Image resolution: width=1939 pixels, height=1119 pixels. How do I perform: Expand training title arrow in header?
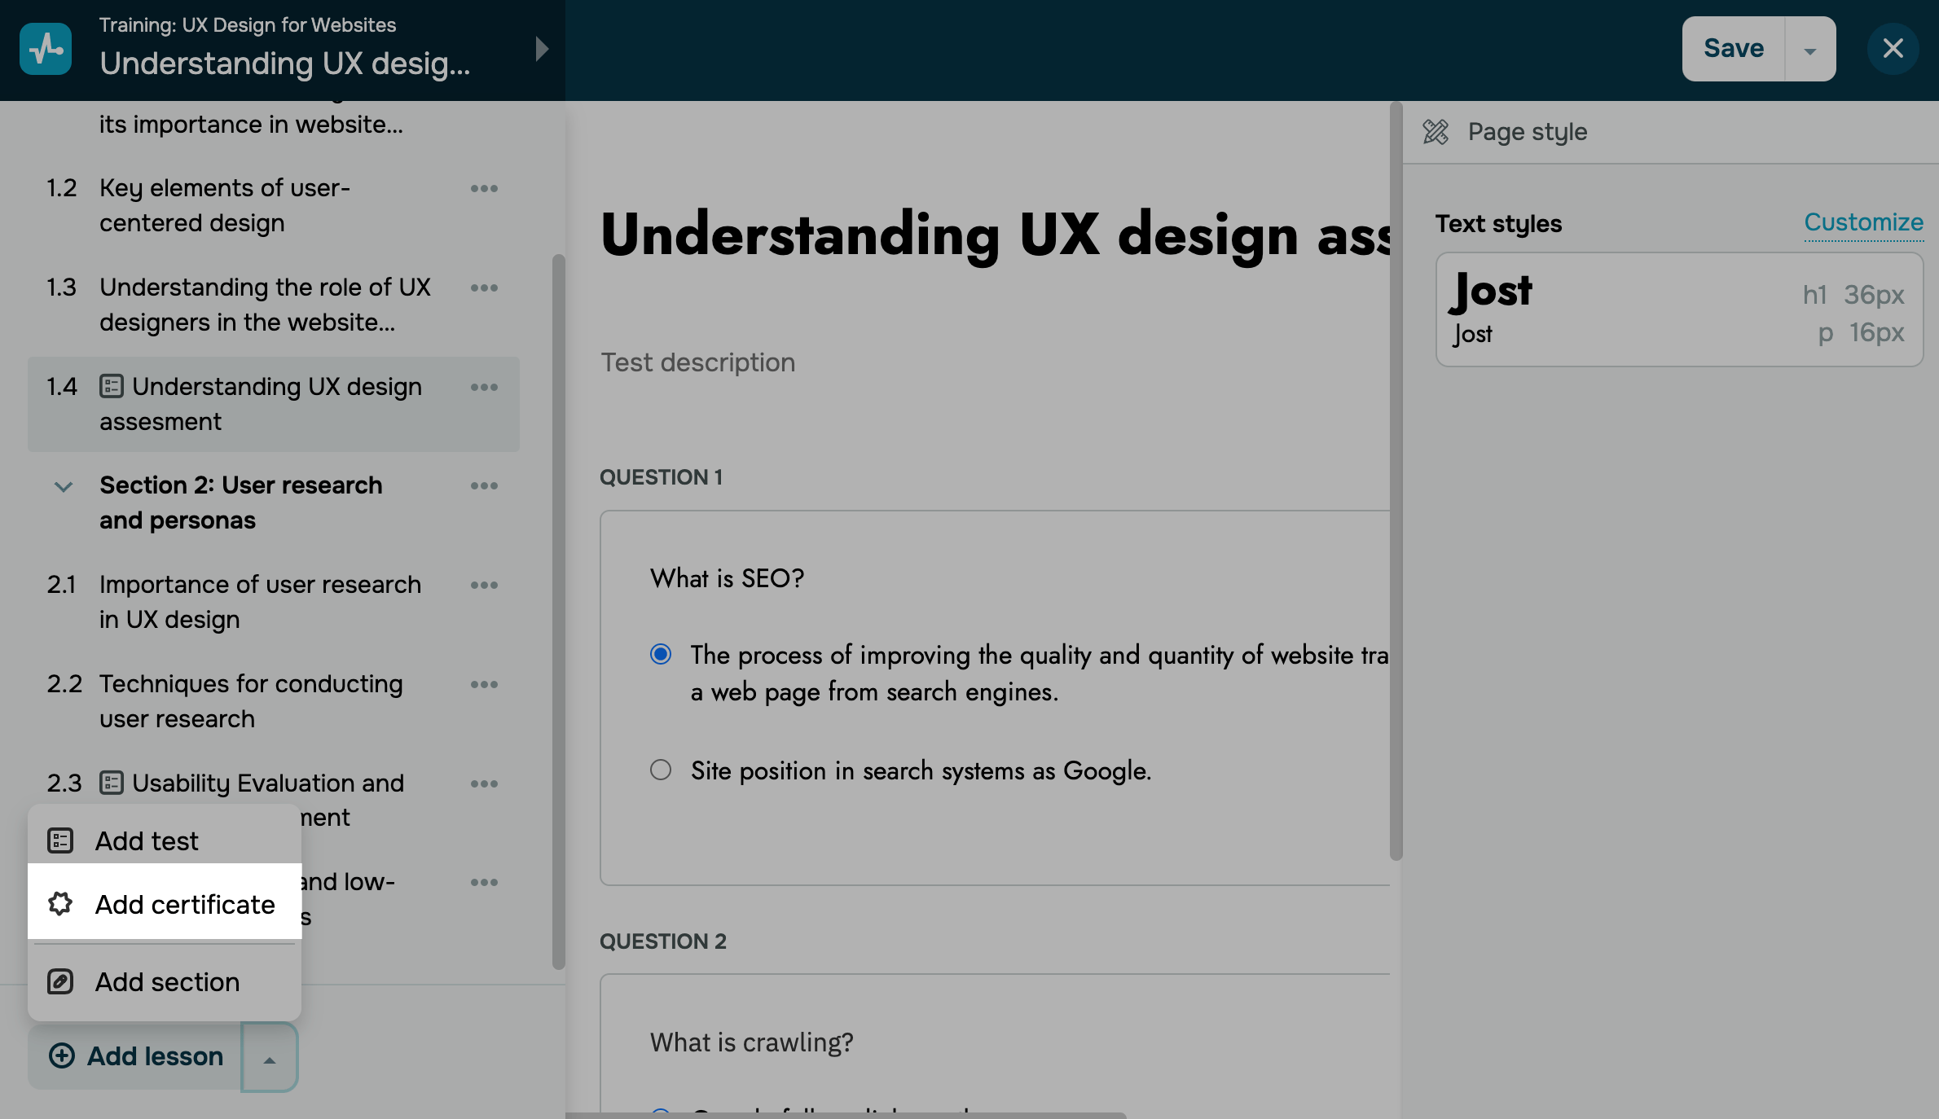coord(542,49)
